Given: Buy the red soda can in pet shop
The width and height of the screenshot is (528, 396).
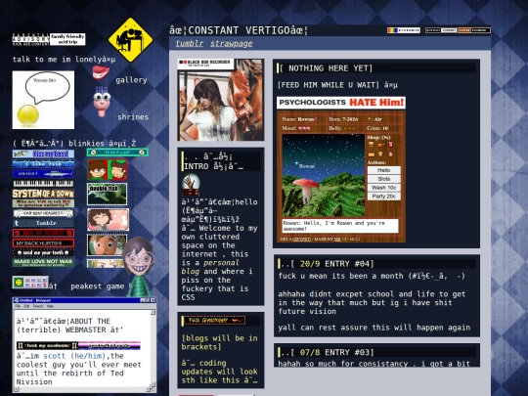Looking at the screenshot, I should (390, 145).
